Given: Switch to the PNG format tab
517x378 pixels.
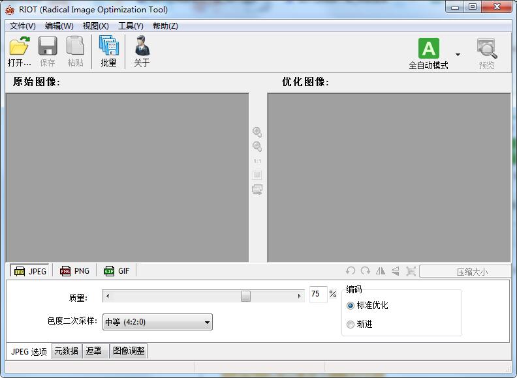Looking at the screenshot, I should pos(75,271).
